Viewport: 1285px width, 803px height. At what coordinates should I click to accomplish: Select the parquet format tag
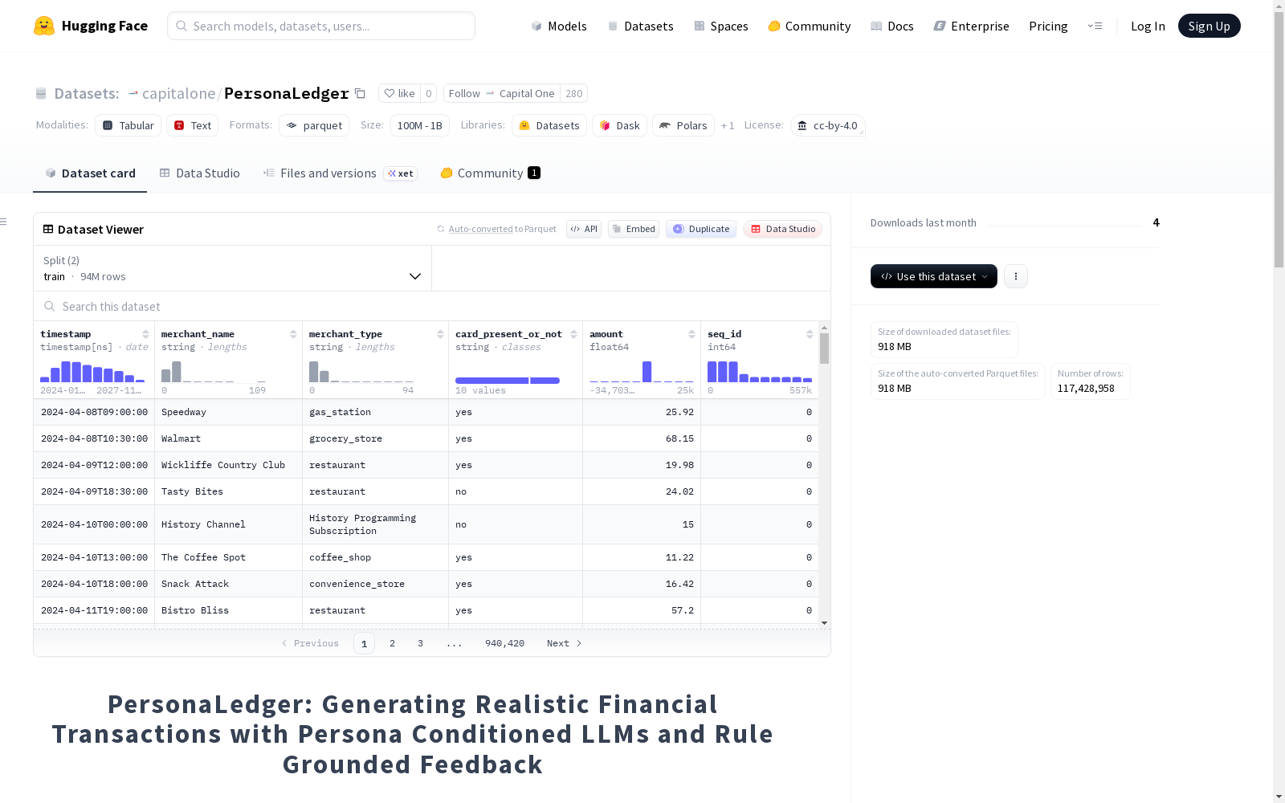click(314, 125)
